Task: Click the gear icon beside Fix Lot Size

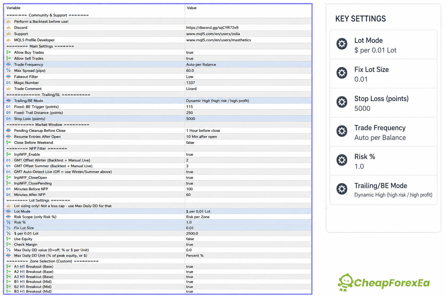Action: pos(342,73)
